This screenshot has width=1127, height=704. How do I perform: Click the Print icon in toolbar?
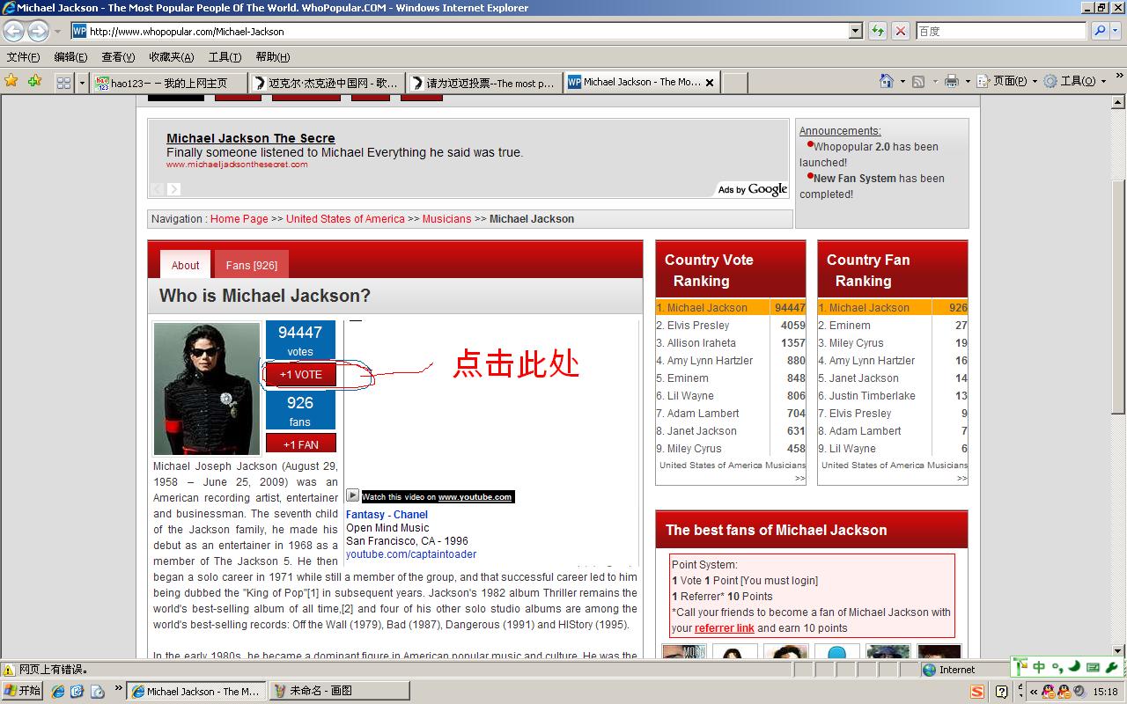pyautogui.click(x=951, y=81)
